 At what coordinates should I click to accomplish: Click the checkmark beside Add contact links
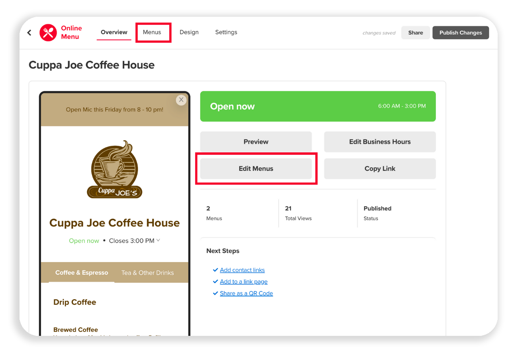pyautogui.click(x=216, y=270)
